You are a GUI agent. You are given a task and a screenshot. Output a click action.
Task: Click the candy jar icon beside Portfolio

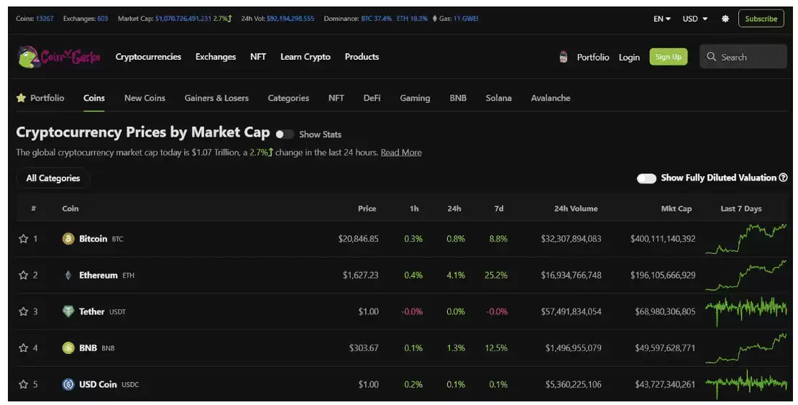pos(564,57)
